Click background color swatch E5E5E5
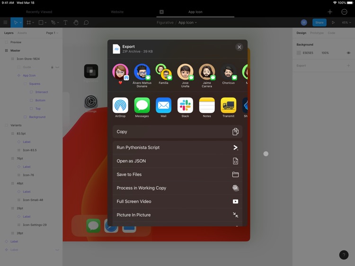This screenshot has height=266, width=355. pyautogui.click(x=299, y=53)
